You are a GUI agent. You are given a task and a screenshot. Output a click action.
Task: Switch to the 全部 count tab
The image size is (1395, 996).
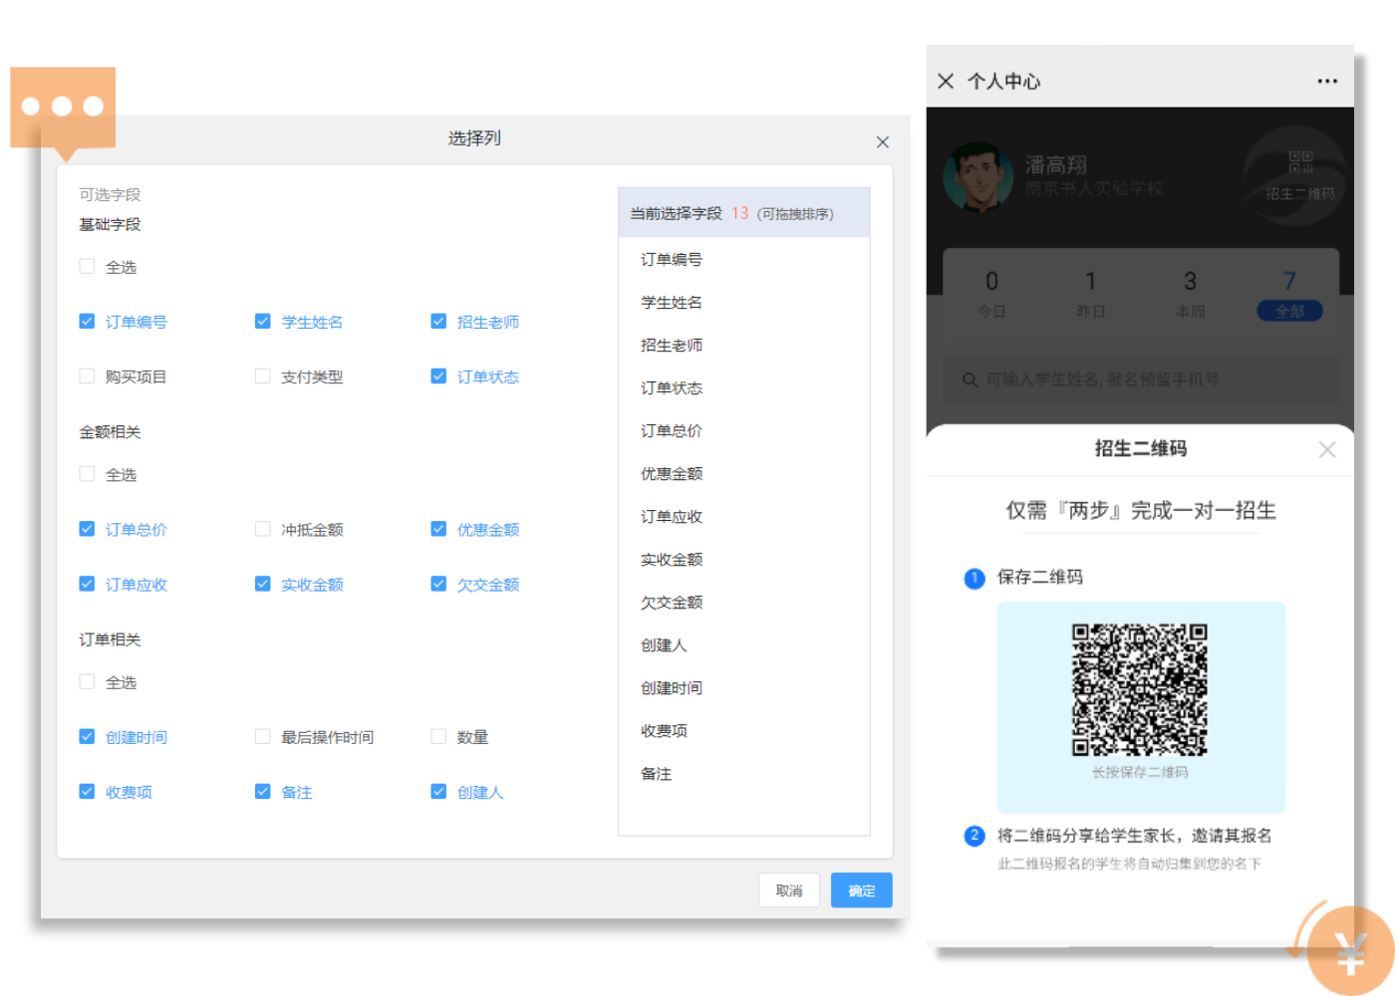1289,294
